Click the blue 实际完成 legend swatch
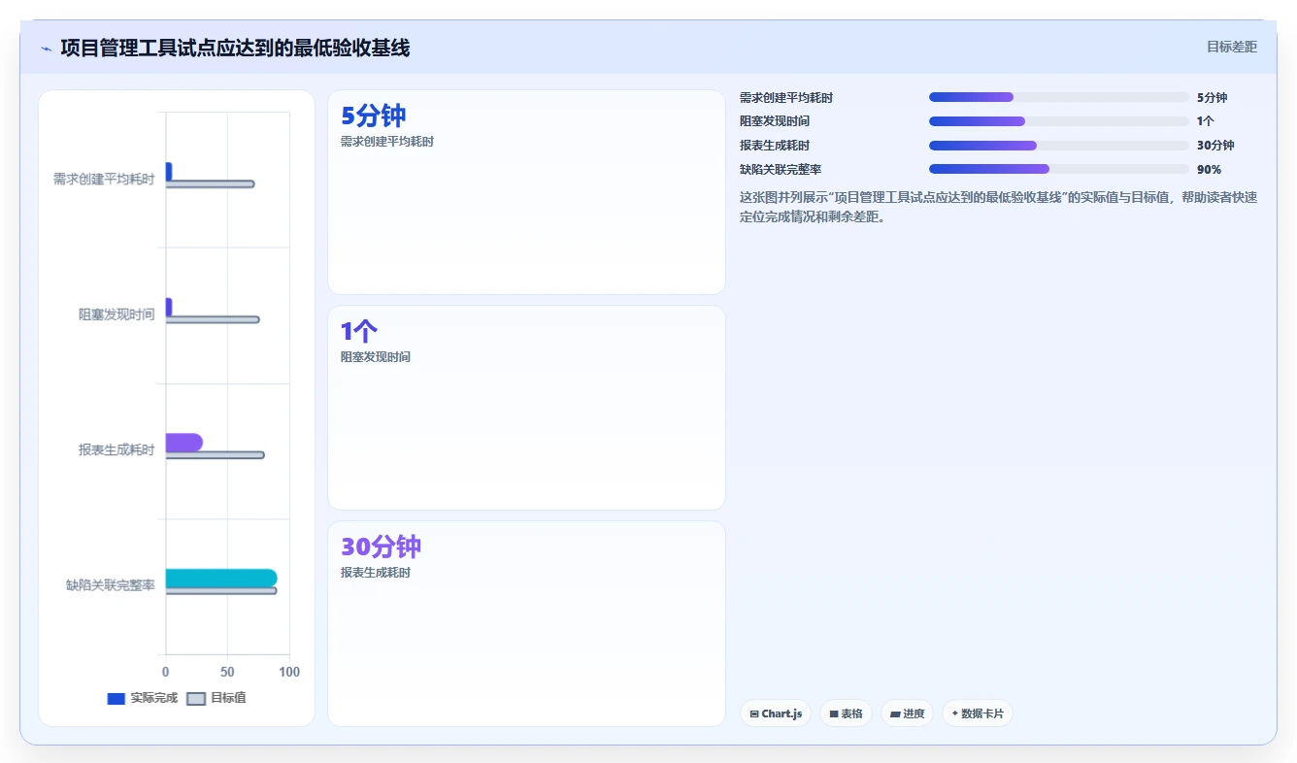The height and width of the screenshot is (763, 1297). pyautogui.click(x=116, y=698)
